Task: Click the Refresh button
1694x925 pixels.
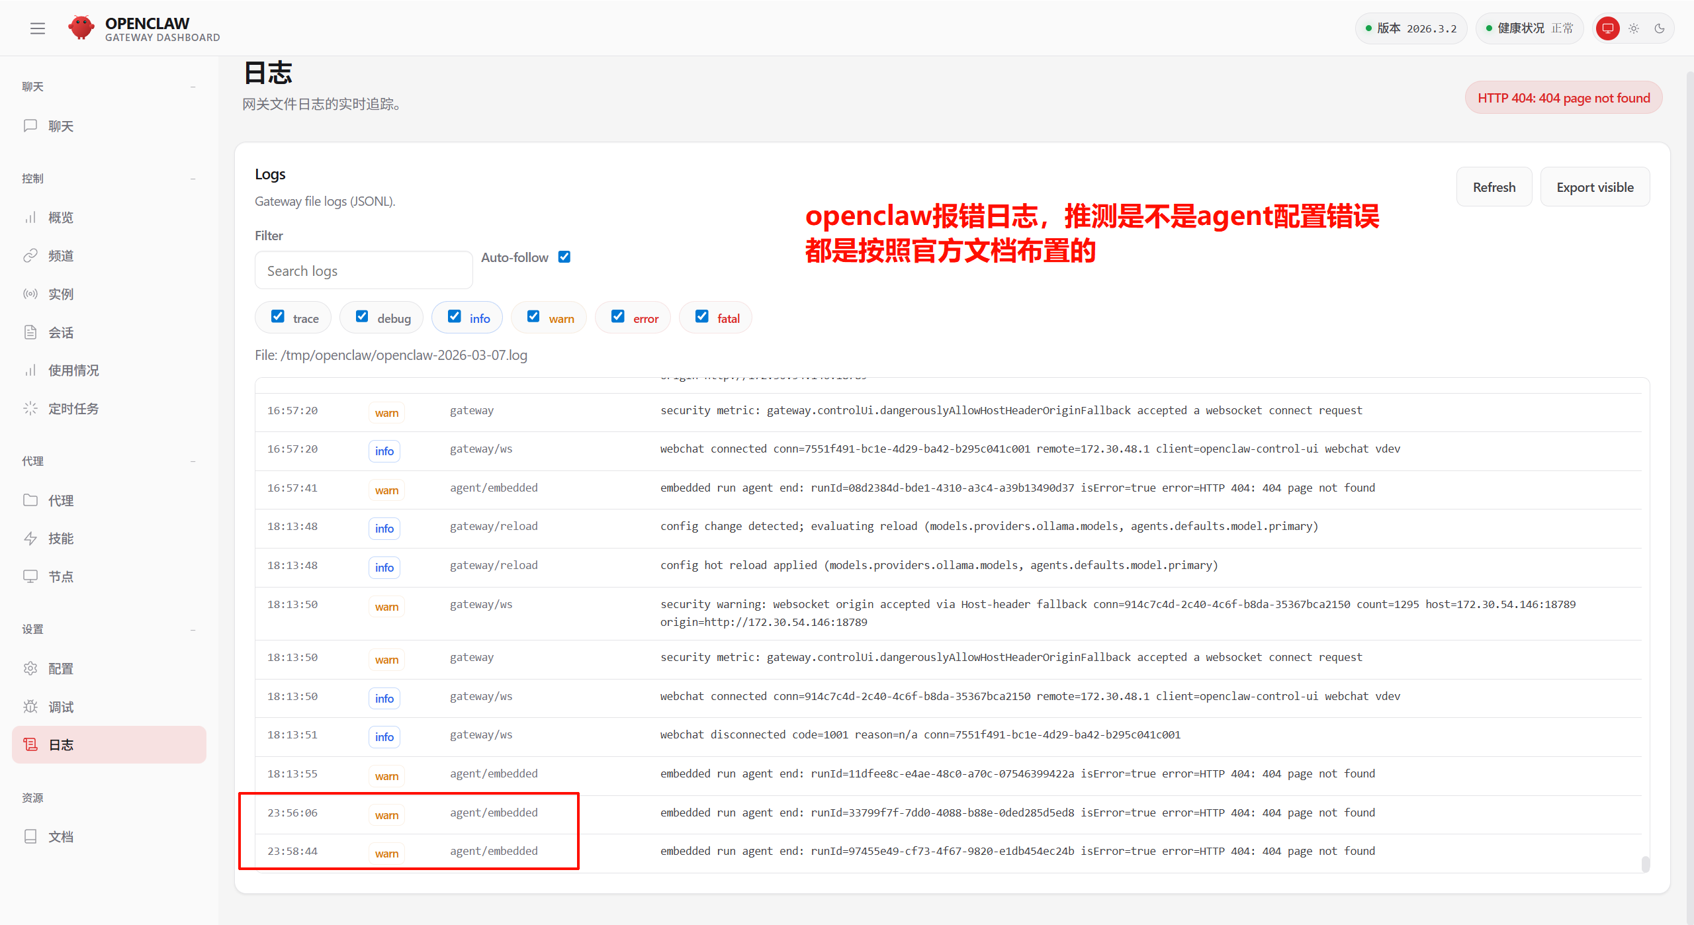Action: point(1493,187)
